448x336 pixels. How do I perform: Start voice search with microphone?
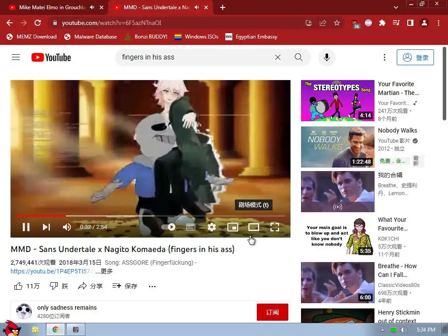click(326, 57)
